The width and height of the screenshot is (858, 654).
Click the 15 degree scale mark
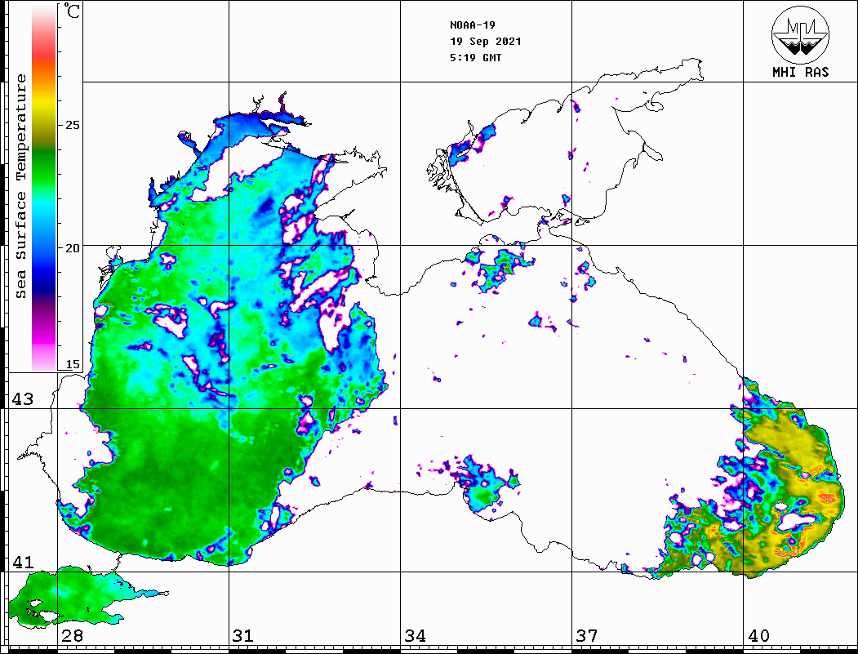[x=73, y=365]
